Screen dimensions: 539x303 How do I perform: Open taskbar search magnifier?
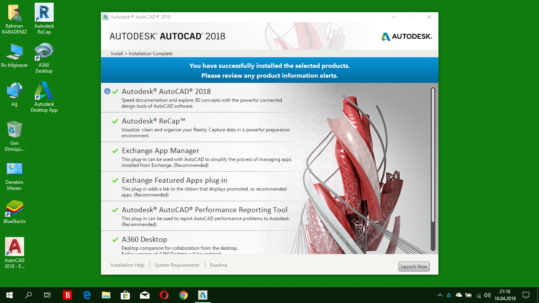tap(28, 295)
